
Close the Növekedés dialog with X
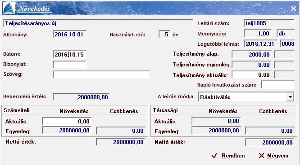click(x=293, y=9)
